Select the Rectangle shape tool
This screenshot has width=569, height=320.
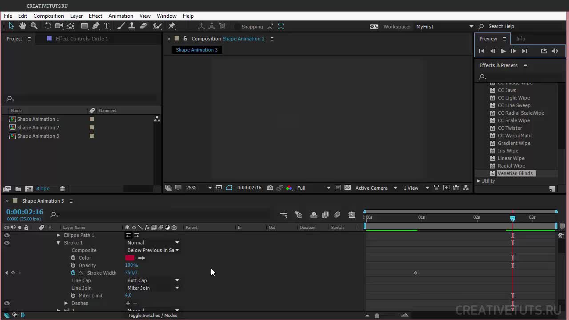[84, 26]
